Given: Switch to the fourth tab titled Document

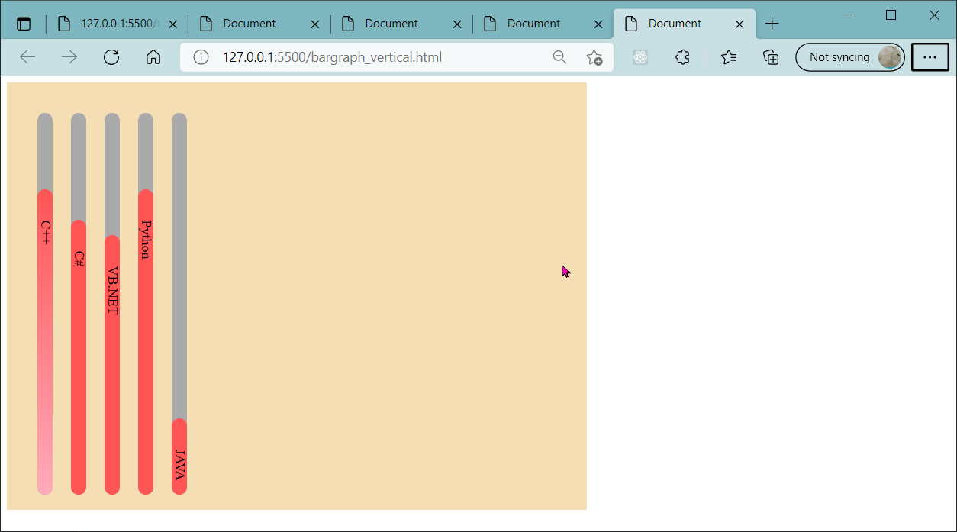Looking at the screenshot, I should click(x=543, y=24).
